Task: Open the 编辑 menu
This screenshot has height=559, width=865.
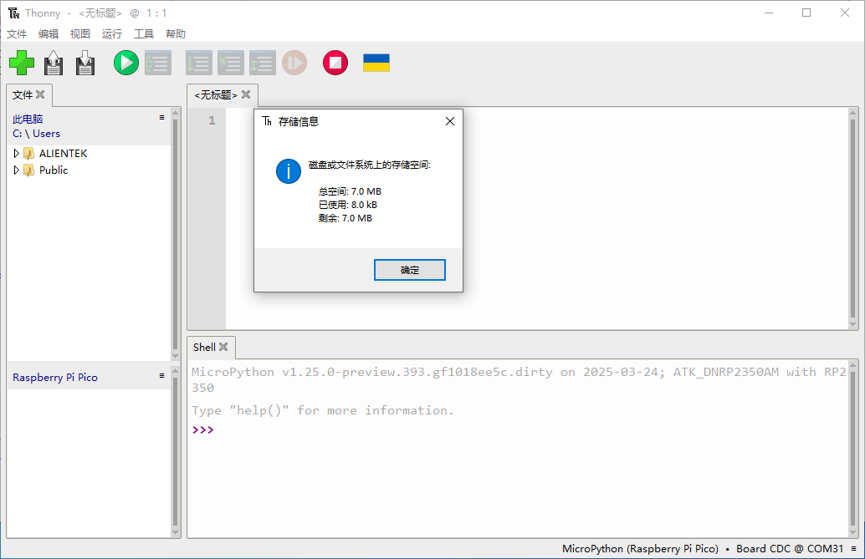Action: click(x=49, y=33)
